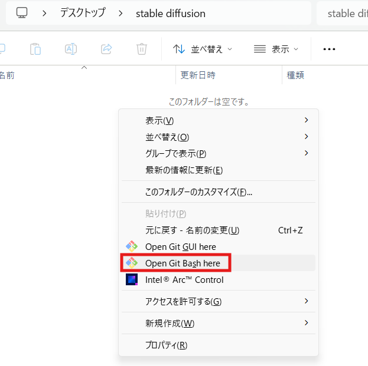Select 貼り付け(P) in context menu
The width and height of the screenshot is (368, 366).
click(x=219, y=213)
